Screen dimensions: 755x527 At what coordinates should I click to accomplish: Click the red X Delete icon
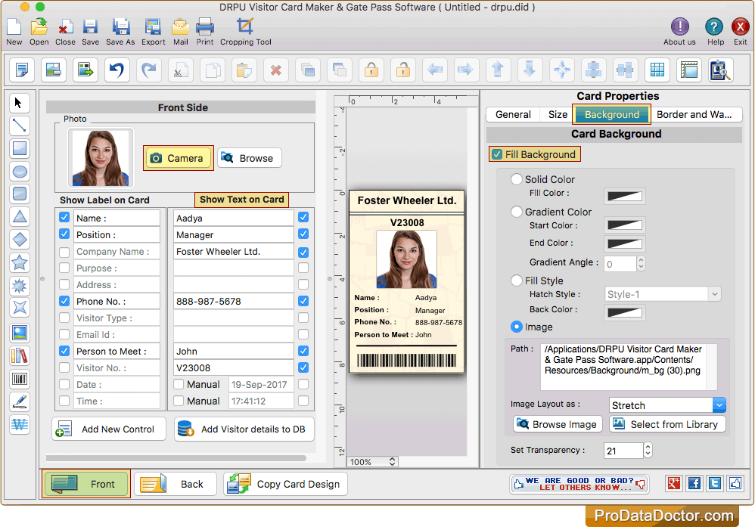(276, 70)
